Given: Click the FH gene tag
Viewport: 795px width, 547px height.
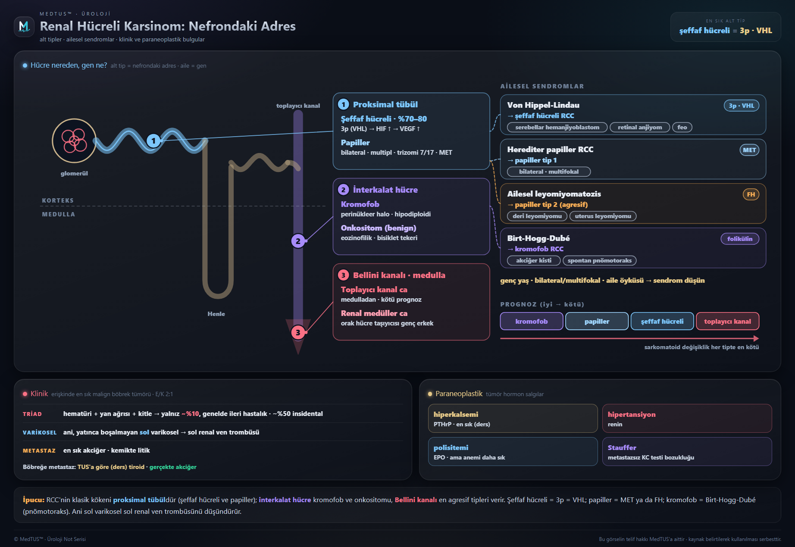Looking at the screenshot, I should 751,194.
